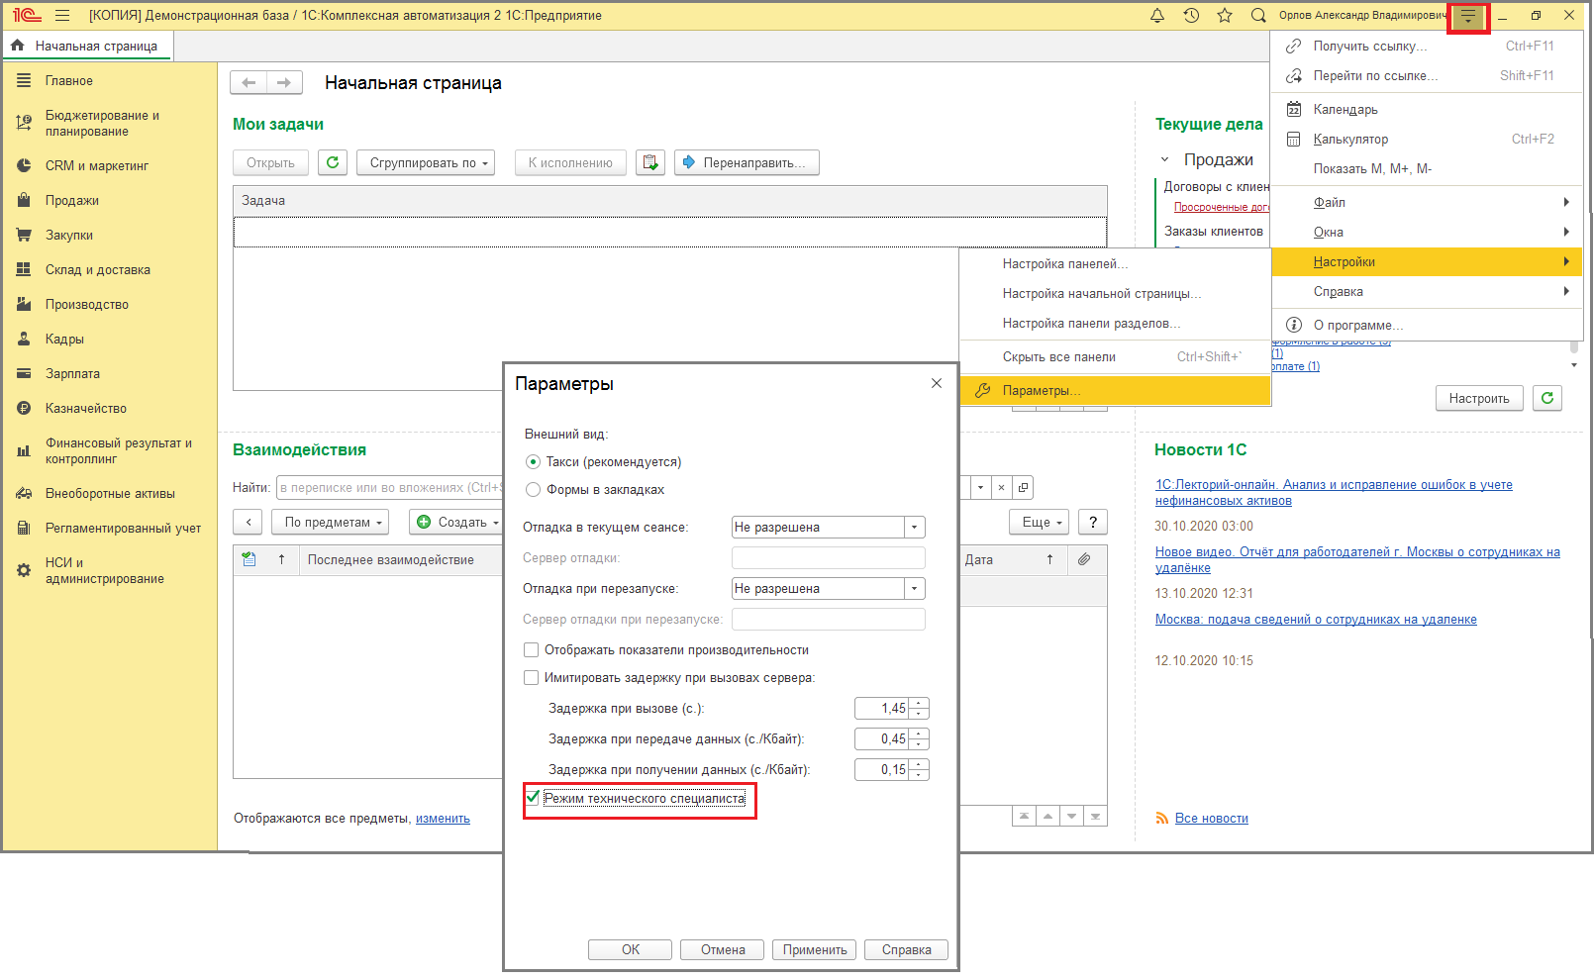The width and height of the screenshot is (1594, 979).
Task: Click the search magnifier icon in title bar
Action: pos(1258,16)
